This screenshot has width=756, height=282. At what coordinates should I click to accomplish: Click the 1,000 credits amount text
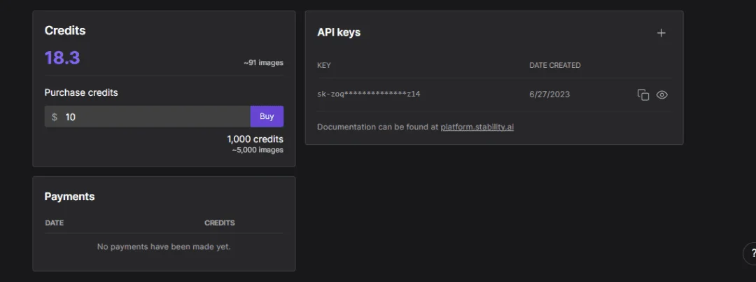(255, 139)
